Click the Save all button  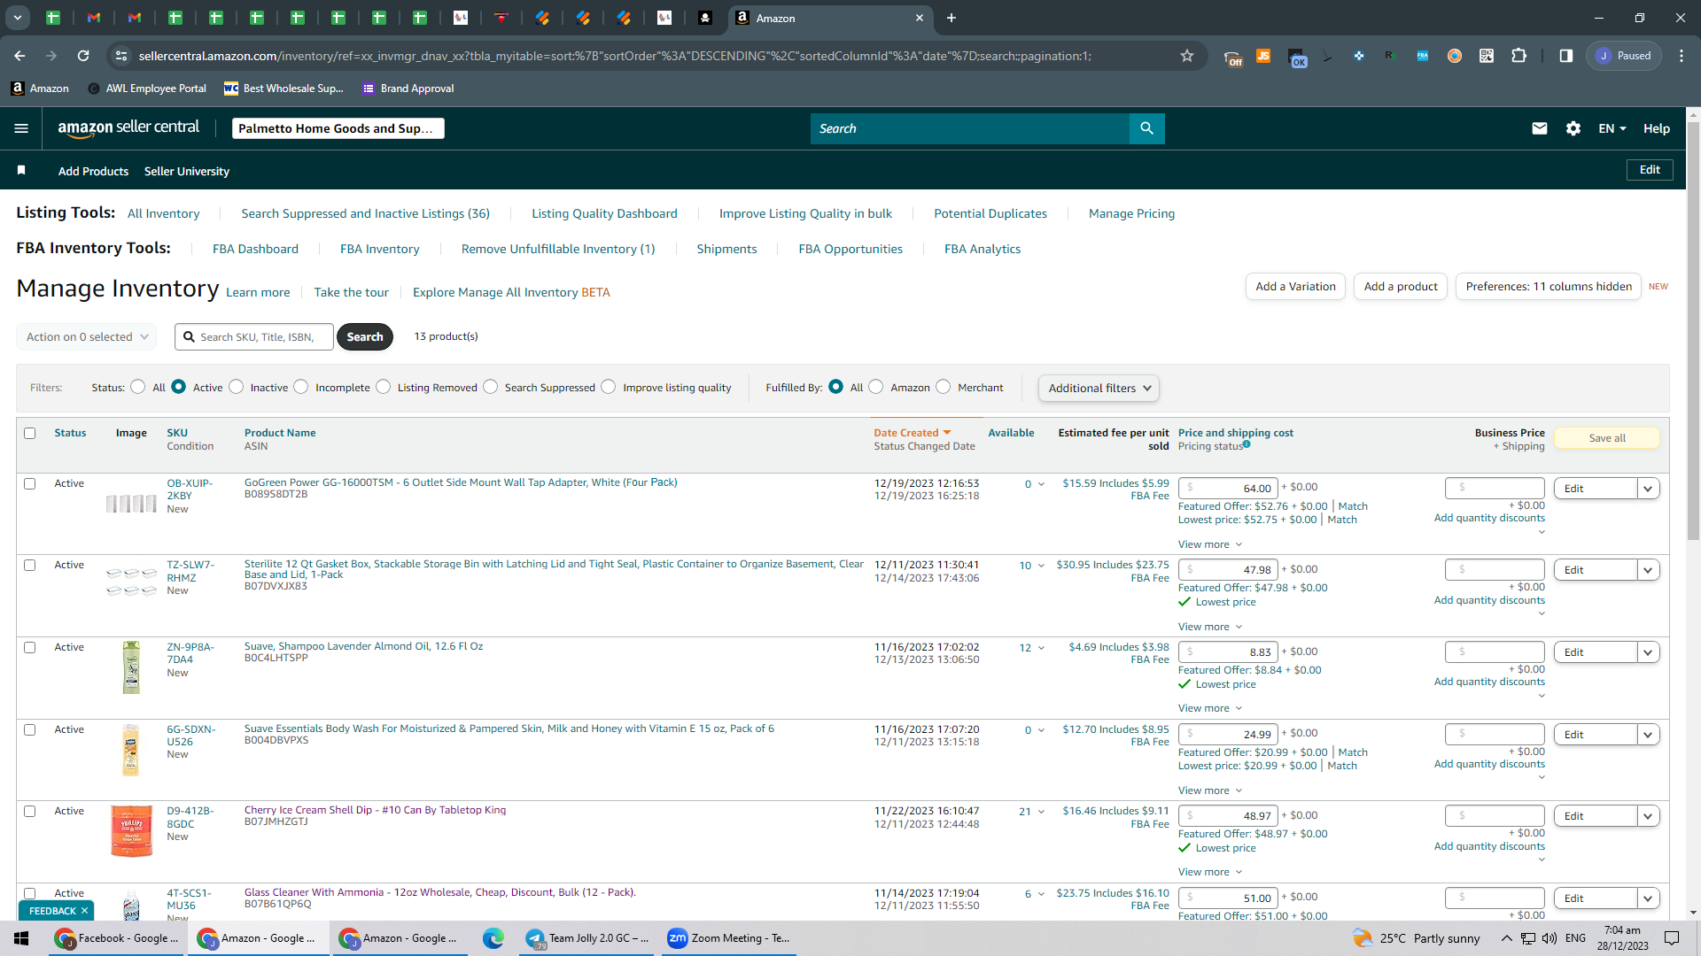coord(1607,438)
